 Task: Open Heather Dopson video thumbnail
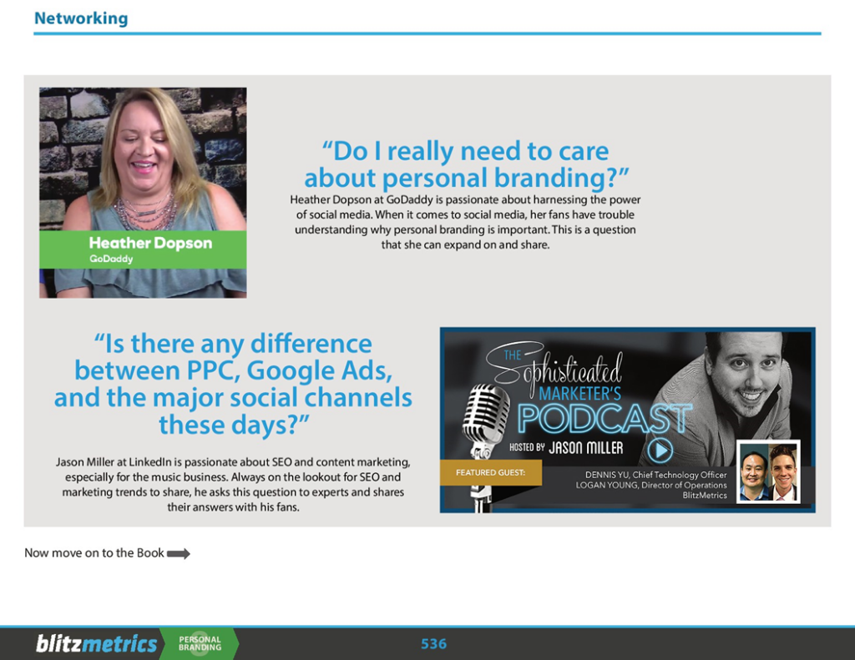[x=143, y=193]
